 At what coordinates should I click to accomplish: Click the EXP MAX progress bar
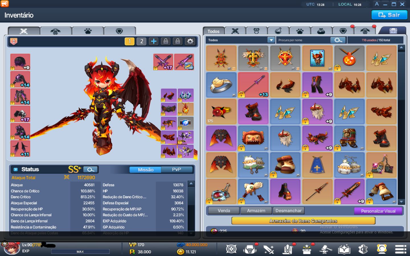[x=80, y=251]
